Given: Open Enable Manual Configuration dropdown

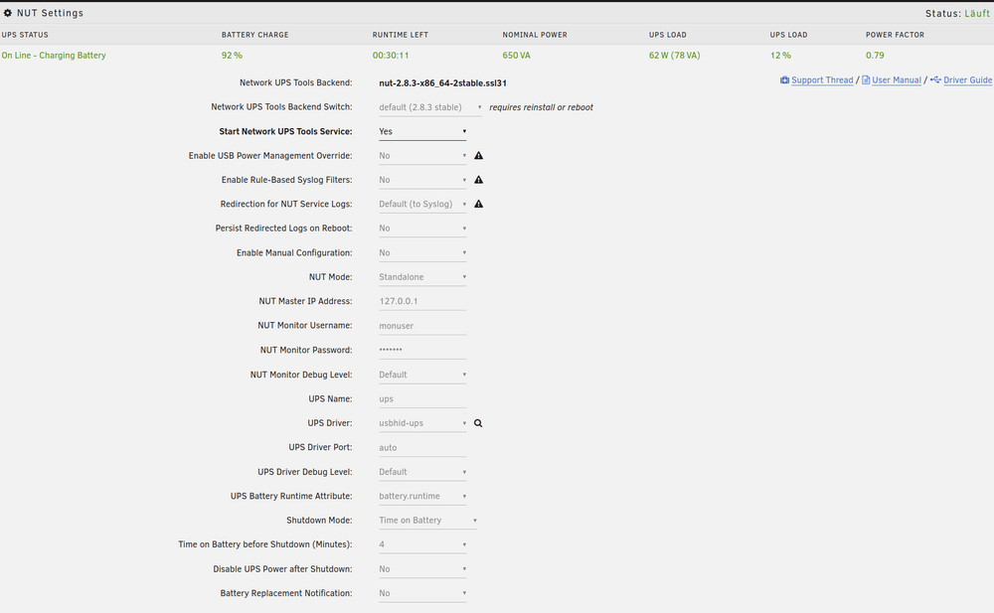Looking at the screenshot, I should (422, 252).
